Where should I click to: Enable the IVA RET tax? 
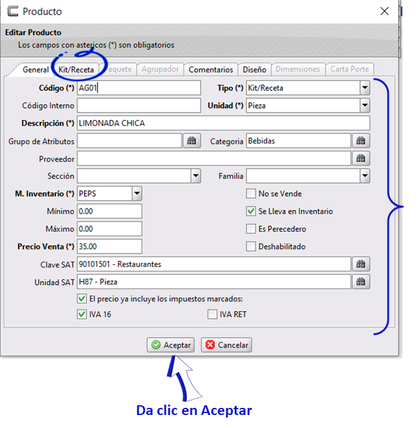click(x=213, y=314)
